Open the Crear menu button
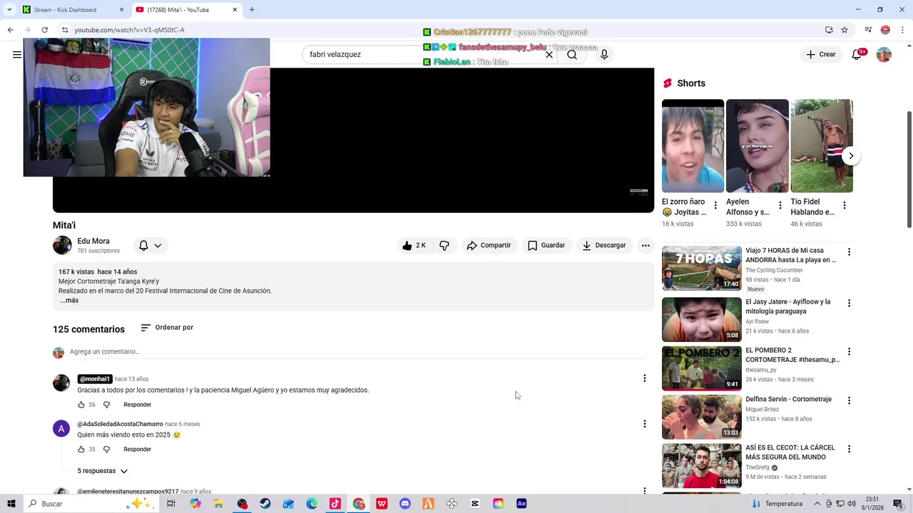This screenshot has width=913, height=513. (x=820, y=55)
